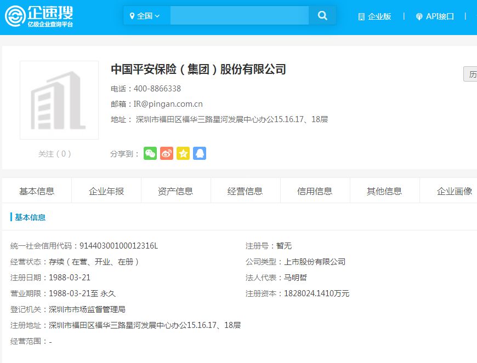This screenshot has height=363, width=477.
Task: Follow the company via 关注 button
Action: click(54, 154)
